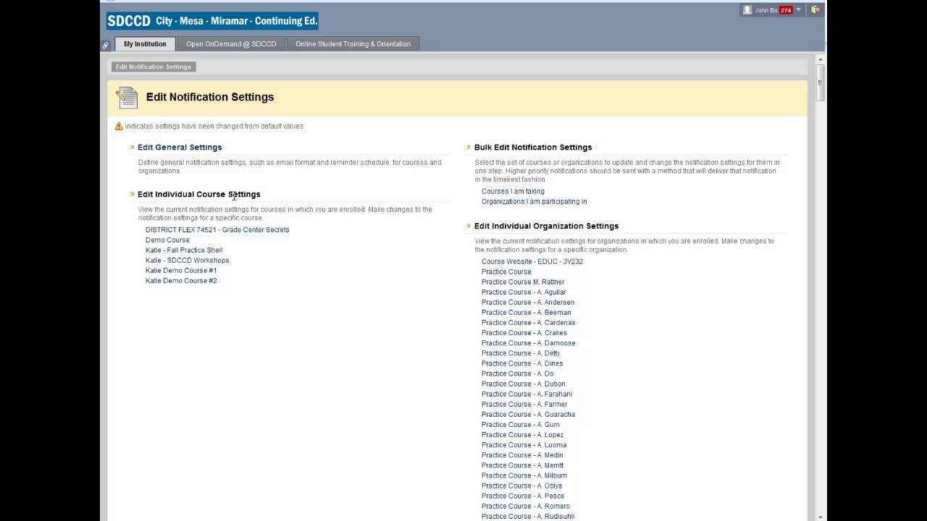Click the Edit Notification Settings breadcrumb
Image resolution: width=927 pixels, height=521 pixels.
tap(154, 67)
